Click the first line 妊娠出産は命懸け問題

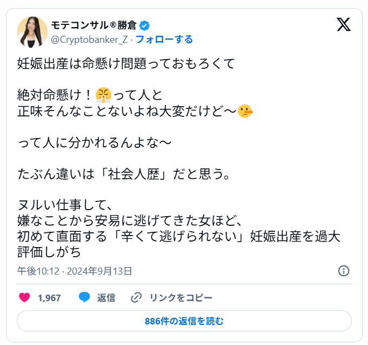pyautogui.click(x=82, y=63)
